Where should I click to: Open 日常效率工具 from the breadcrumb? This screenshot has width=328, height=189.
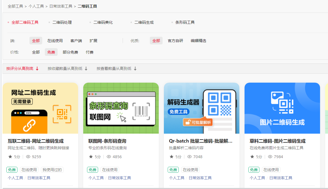(61, 6)
